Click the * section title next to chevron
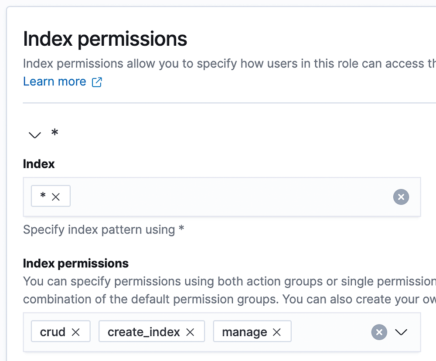 tap(54, 133)
